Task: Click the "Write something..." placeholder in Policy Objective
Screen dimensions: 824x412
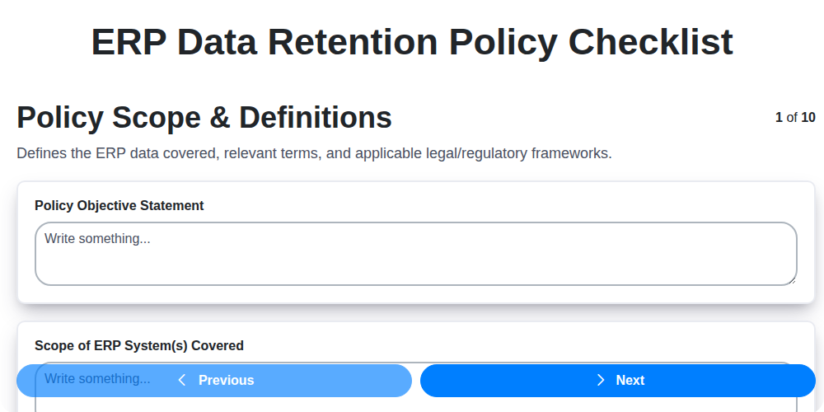Action: pyautogui.click(x=97, y=238)
